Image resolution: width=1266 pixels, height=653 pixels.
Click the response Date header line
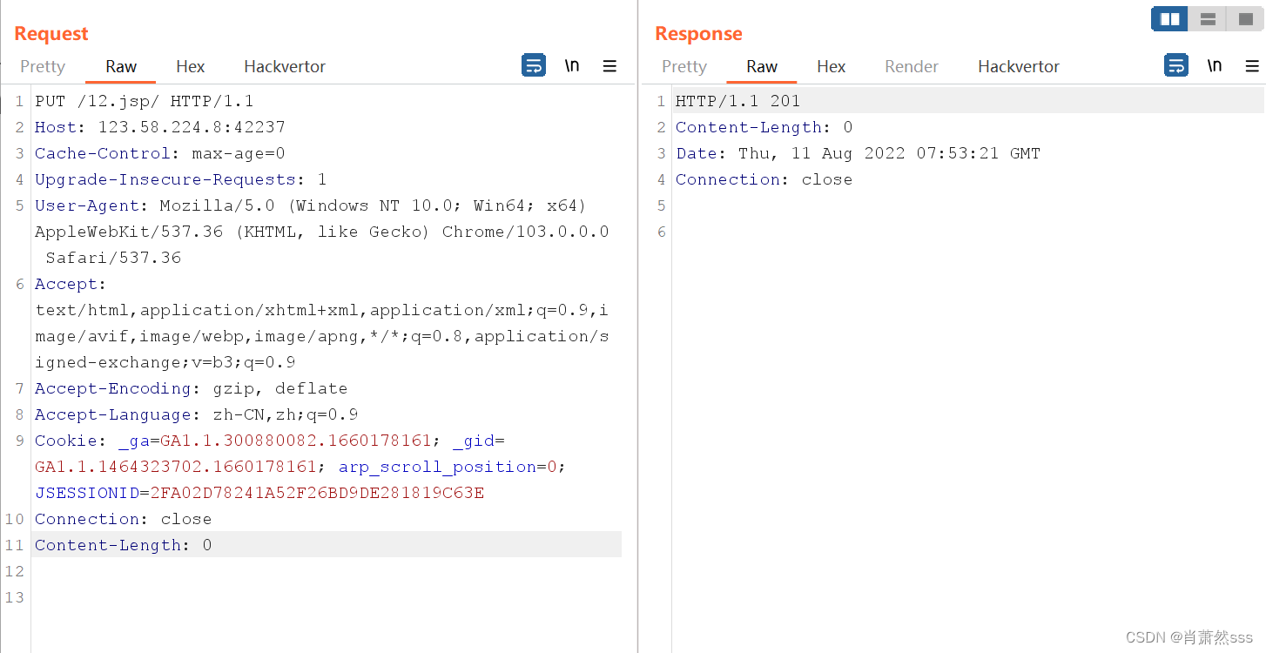click(859, 153)
